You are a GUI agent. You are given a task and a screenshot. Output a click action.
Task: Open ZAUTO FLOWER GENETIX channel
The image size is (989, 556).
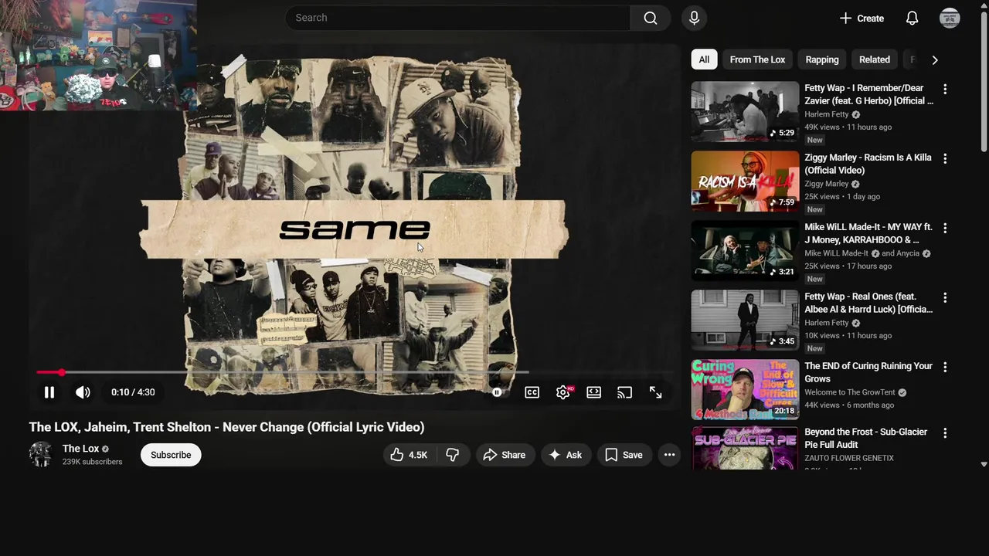pyautogui.click(x=849, y=458)
